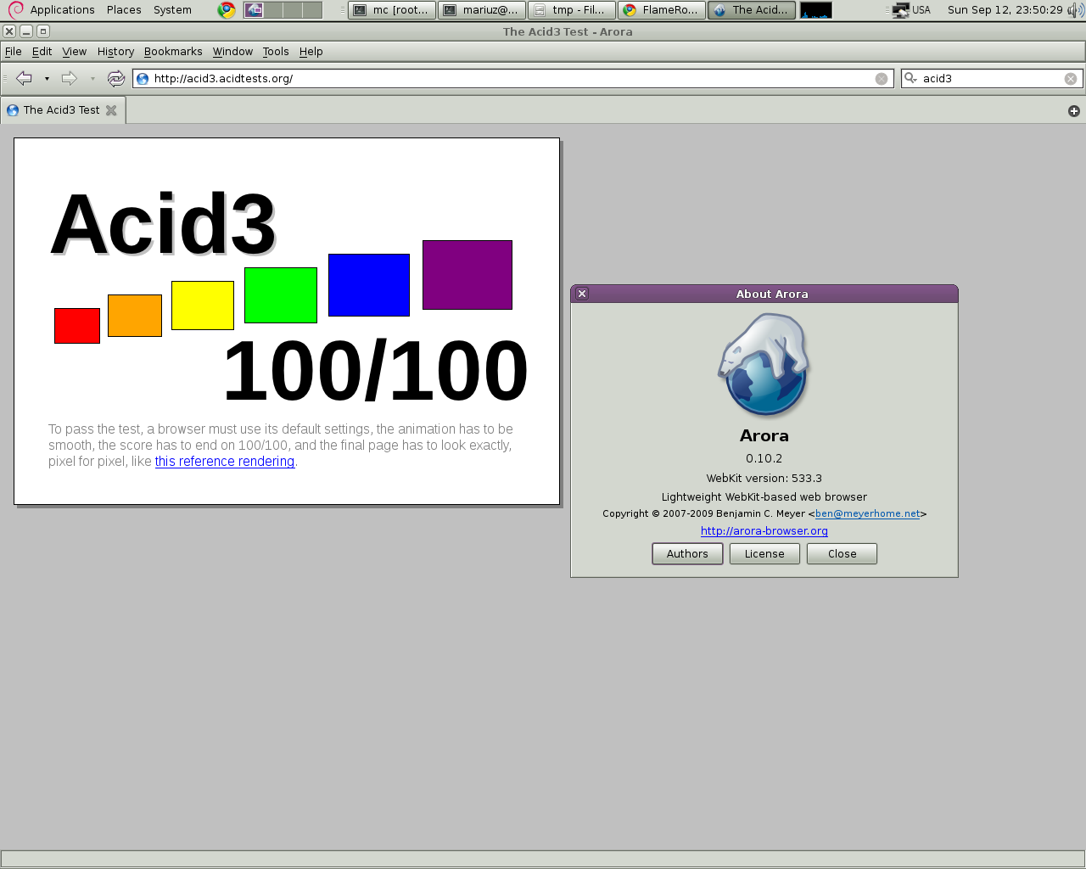The height and width of the screenshot is (869, 1086).
Task: Launch Chrome from the panel launcher icon
Action: click(227, 10)
